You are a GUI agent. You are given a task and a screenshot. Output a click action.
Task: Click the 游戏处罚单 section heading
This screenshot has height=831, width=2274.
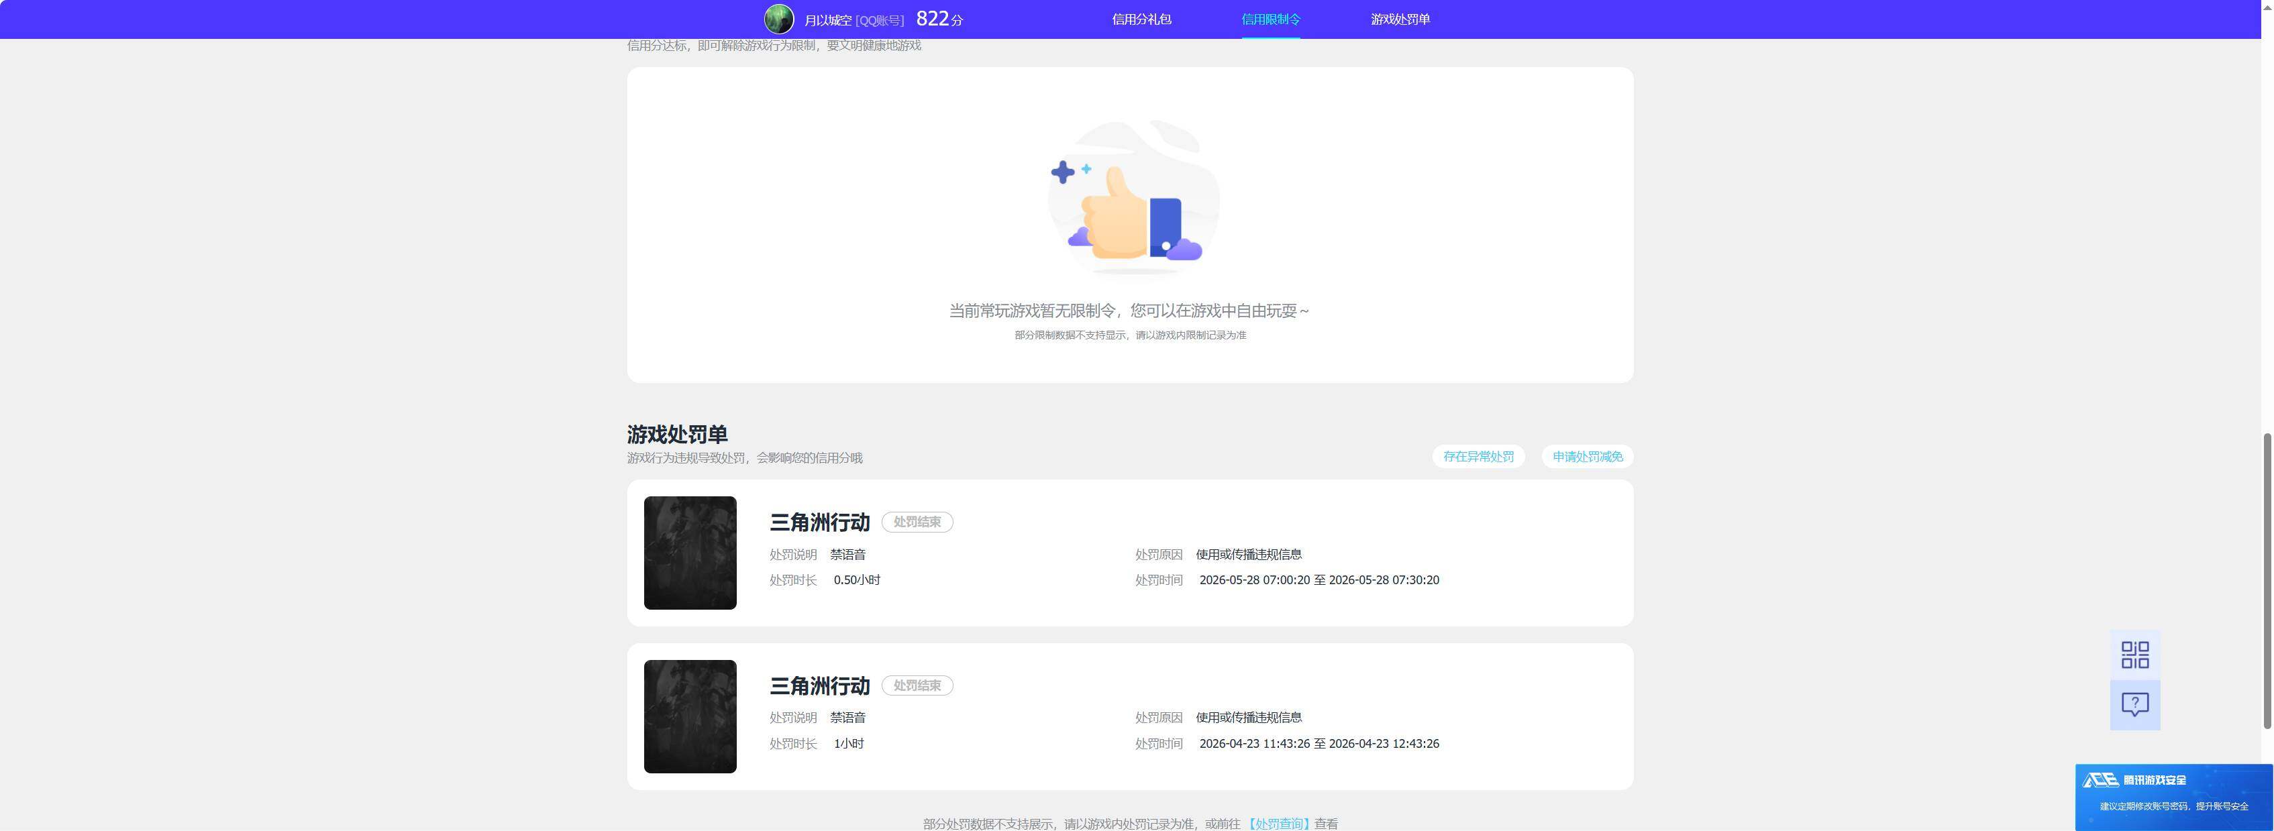(677, 434)
